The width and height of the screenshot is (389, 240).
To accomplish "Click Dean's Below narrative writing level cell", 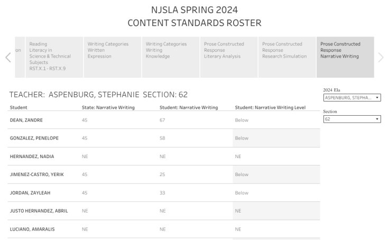I will click(242, 120).
